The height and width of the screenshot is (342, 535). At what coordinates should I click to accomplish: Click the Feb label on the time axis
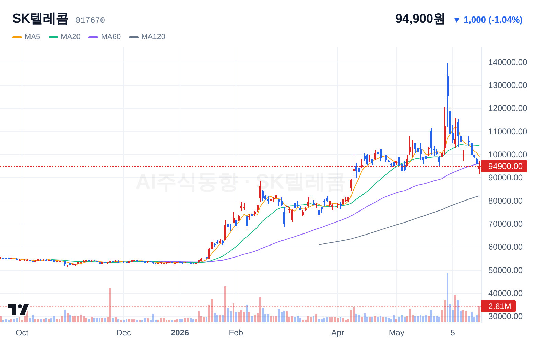tap(236, 333)
